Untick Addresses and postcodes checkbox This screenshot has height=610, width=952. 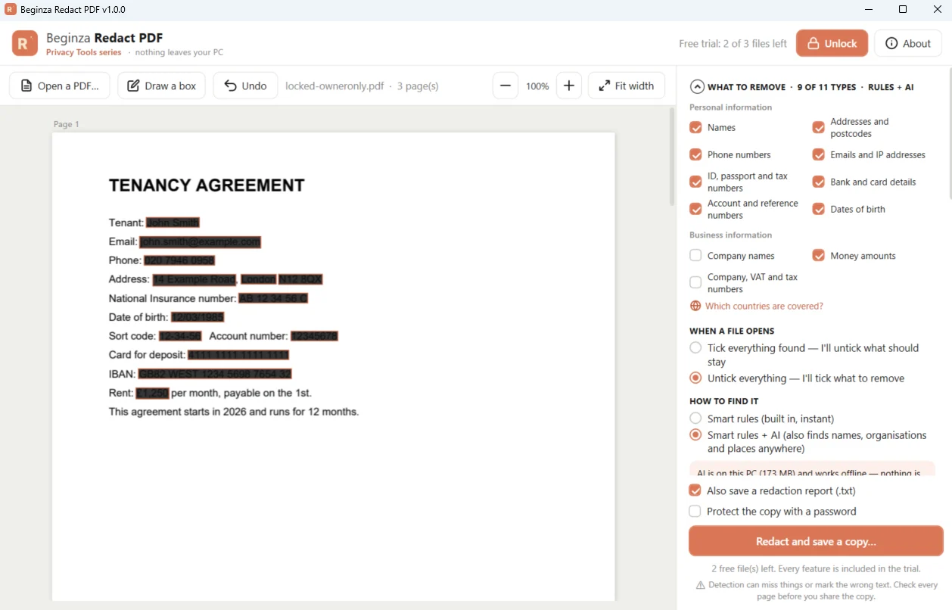pos(818,127)
